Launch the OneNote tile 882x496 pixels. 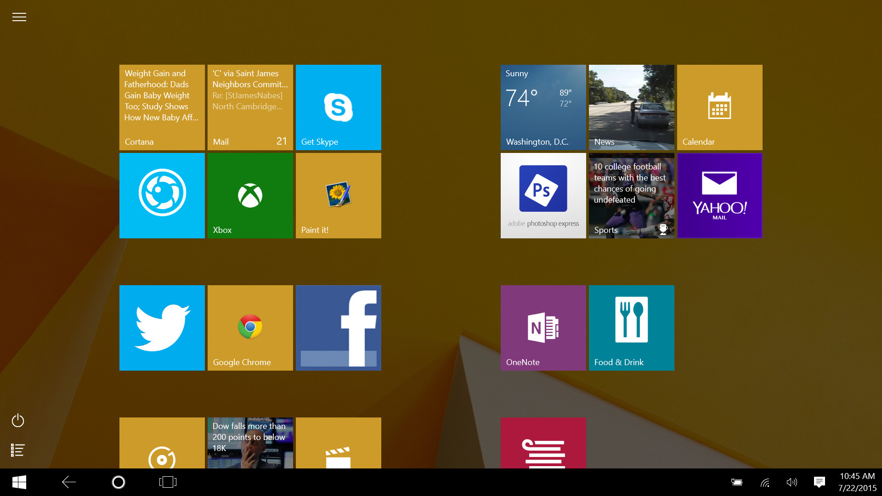543,328
